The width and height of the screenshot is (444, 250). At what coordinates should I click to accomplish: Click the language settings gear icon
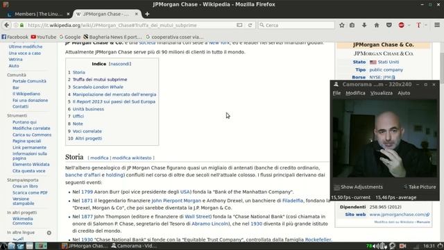click(49, 233)
